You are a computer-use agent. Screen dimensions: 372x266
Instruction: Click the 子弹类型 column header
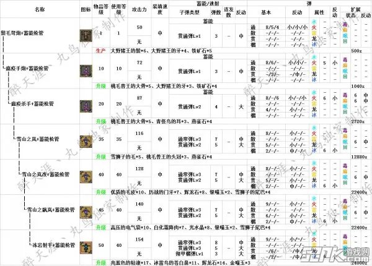(189, 12)
